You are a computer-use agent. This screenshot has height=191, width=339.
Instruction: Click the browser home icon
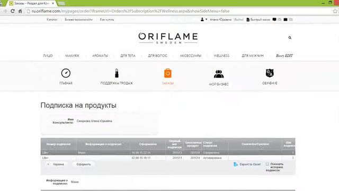tap(20, 11)
